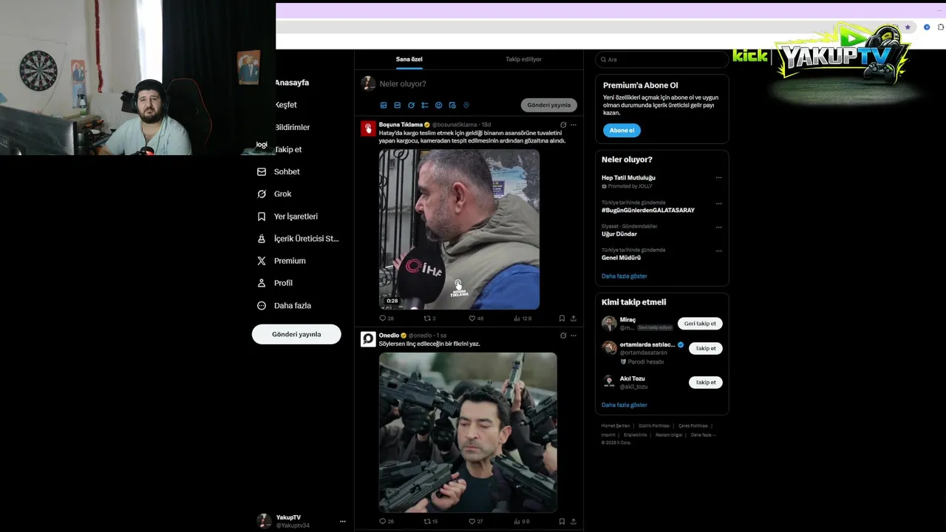Bookmark the Boşuna Tıklama post
The width and height of the screenshot is (946, 532).
[x=562, y=318]
